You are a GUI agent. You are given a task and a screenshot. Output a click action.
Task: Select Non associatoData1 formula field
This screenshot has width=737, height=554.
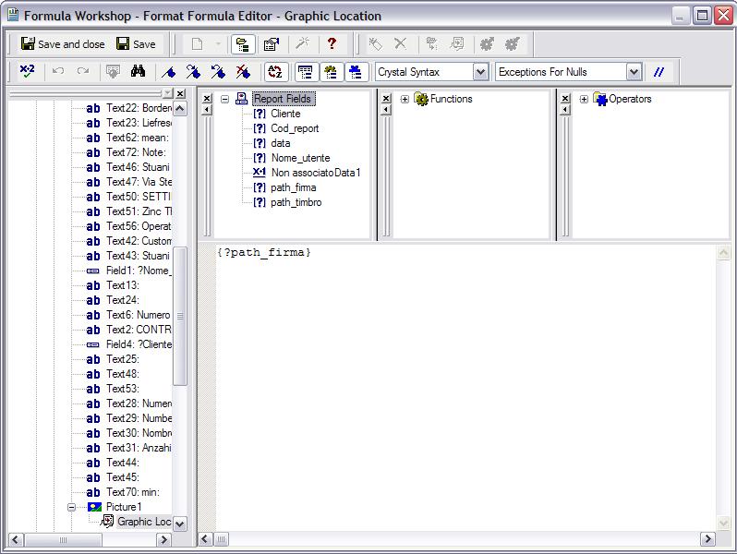(x=316, y=173)
